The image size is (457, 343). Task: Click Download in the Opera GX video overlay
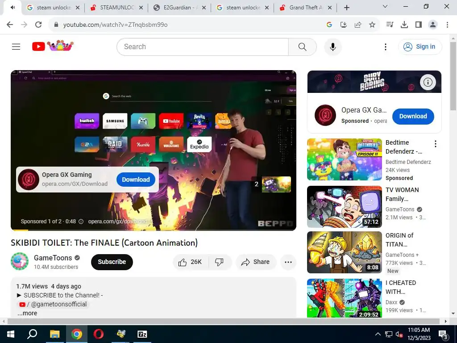pyautogui.click(x=136, y=180)
